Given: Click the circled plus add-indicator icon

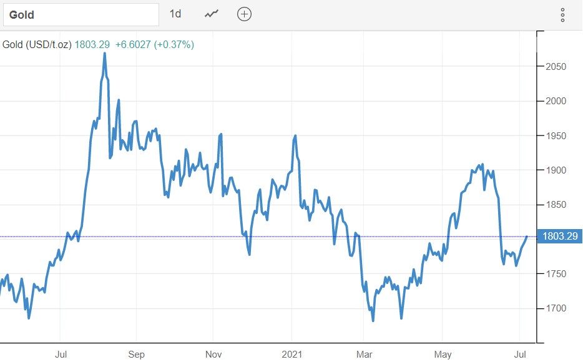Looking at the screenshot, I should 245,14.
